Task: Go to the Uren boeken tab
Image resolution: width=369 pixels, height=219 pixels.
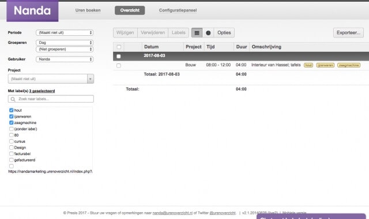Action: coord(88,10)
